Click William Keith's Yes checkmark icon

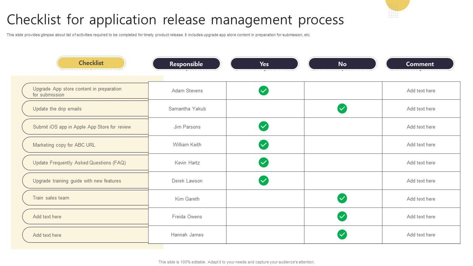(x=263, y=144)
